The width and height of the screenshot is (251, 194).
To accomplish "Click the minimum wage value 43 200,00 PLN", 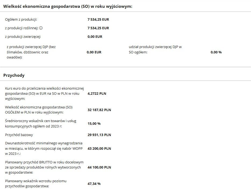I will coord(99,148).
